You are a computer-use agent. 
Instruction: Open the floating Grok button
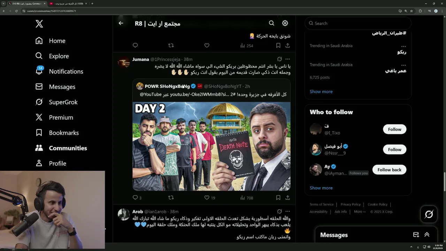coord(429,214)
